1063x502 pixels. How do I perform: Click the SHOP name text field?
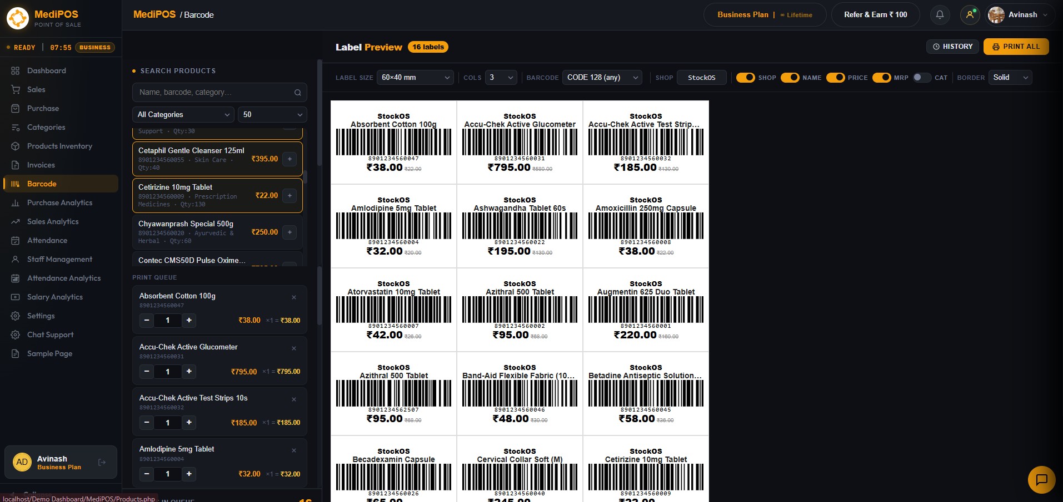click(x=702, y=78)
